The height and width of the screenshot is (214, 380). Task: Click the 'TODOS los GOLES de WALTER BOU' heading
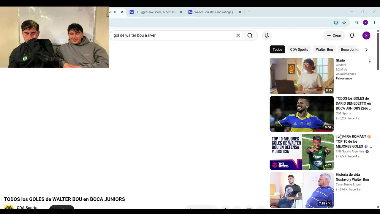[x=64, y=199]
